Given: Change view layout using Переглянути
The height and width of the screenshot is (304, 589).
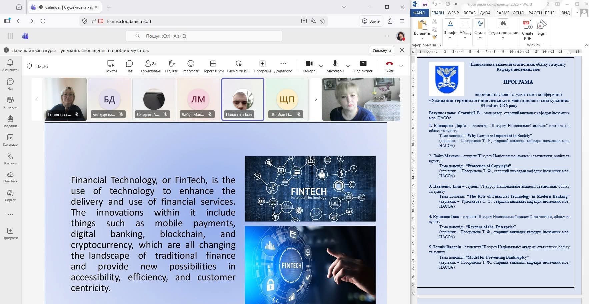Looking at the screenshot, I should tap(213, 66).
